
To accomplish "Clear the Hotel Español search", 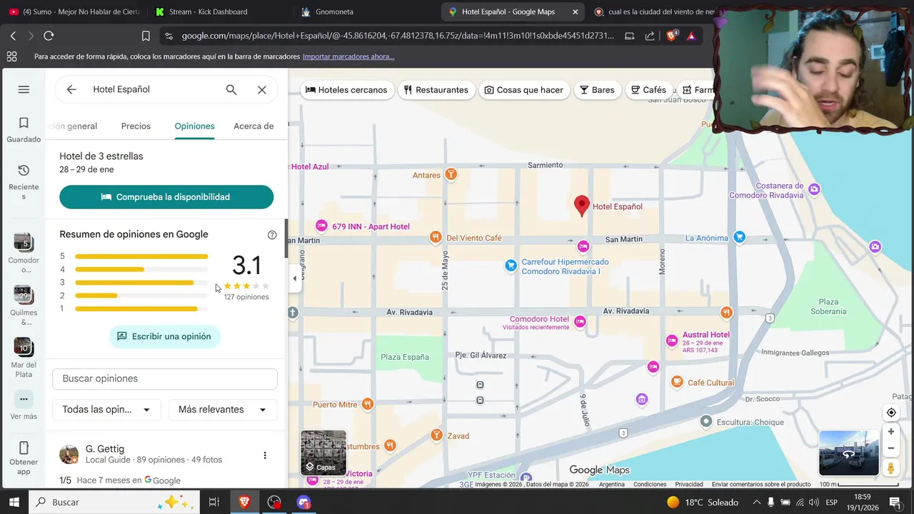I will (262, 89).
